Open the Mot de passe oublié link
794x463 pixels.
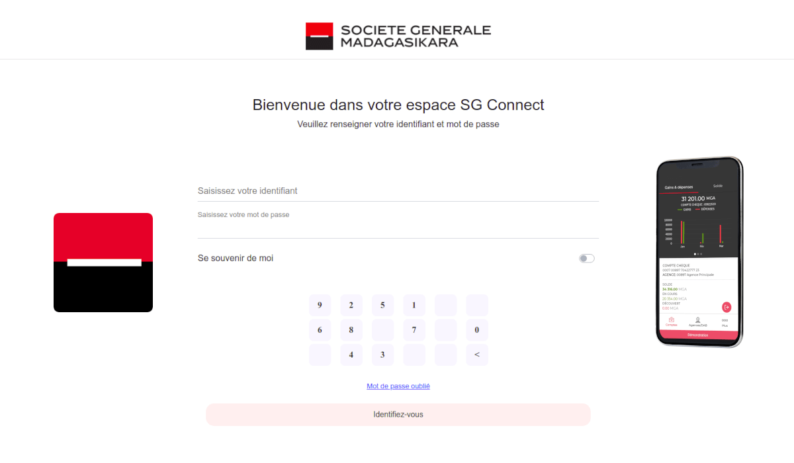pyautogui.click(x=398, y=386)
